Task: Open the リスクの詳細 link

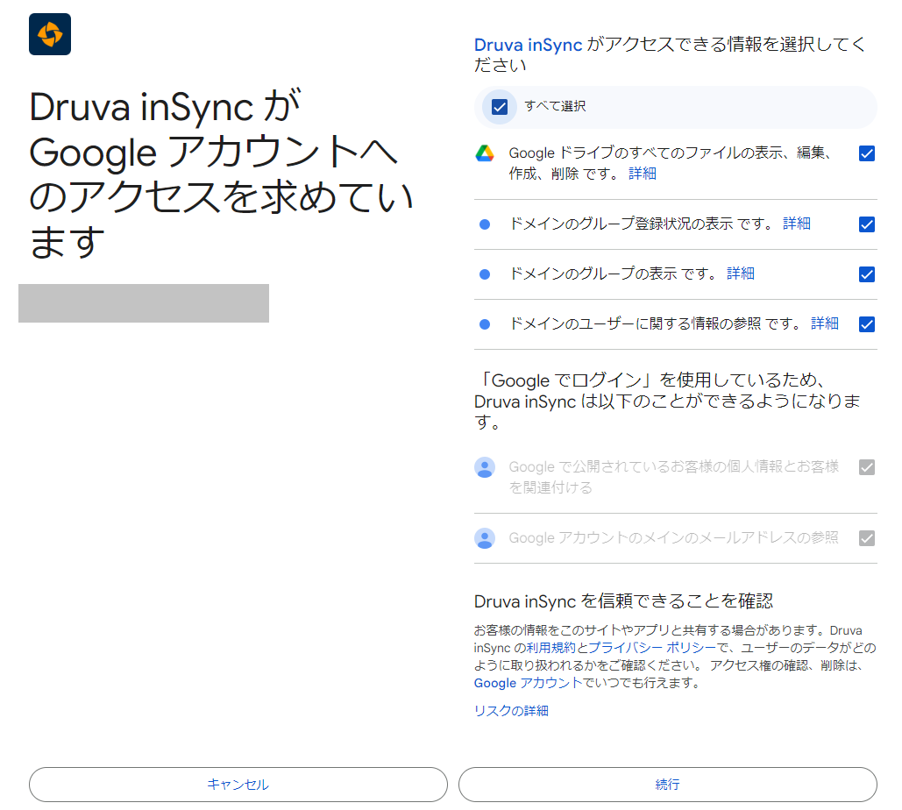Action: point(511,711)
